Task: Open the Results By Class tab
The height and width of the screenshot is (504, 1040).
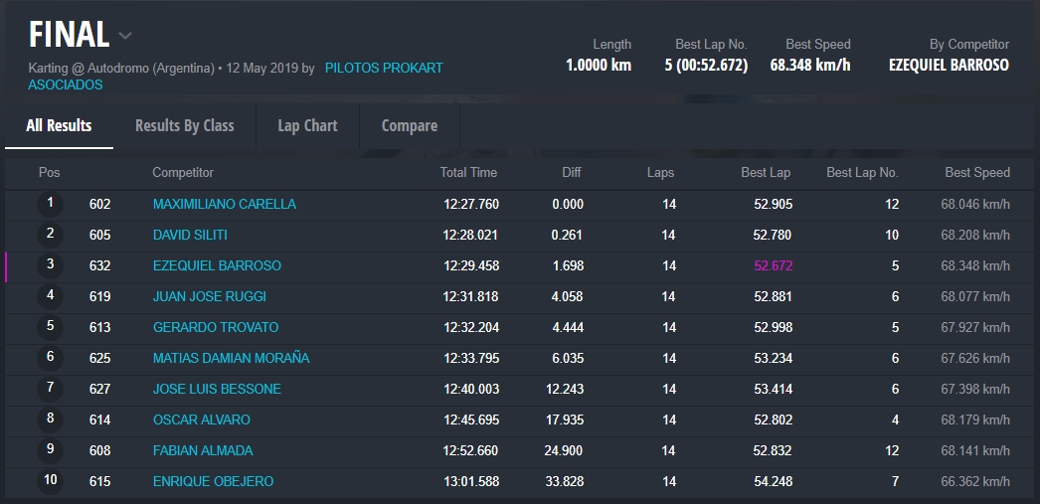Action: tap(184, 126)
